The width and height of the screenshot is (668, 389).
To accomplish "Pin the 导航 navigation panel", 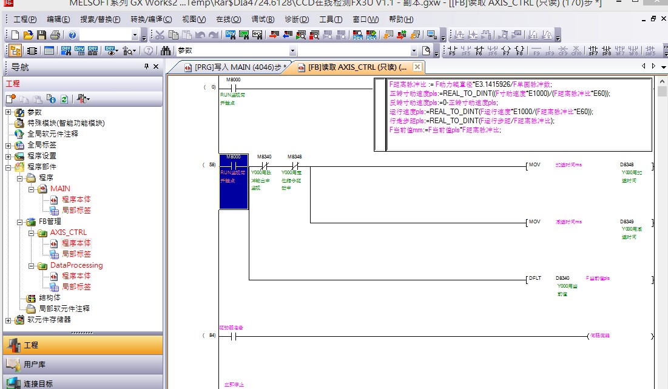I will pos(146,67).
